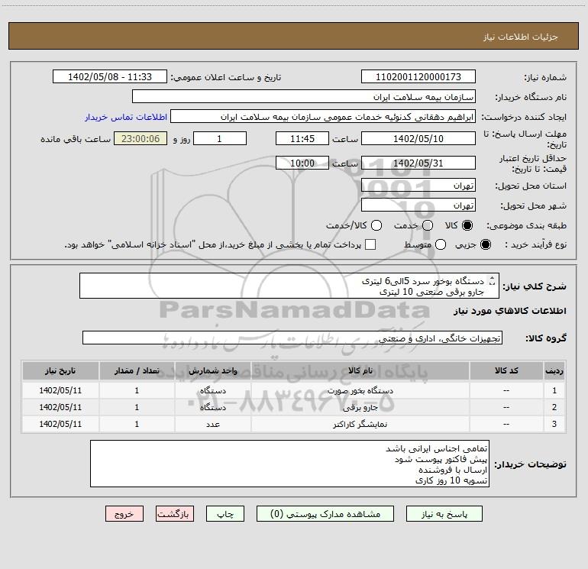Screen dimensions: 588x569
Task: Click the شرح کلی نیاز text area
Action: (x=289, y=286)
